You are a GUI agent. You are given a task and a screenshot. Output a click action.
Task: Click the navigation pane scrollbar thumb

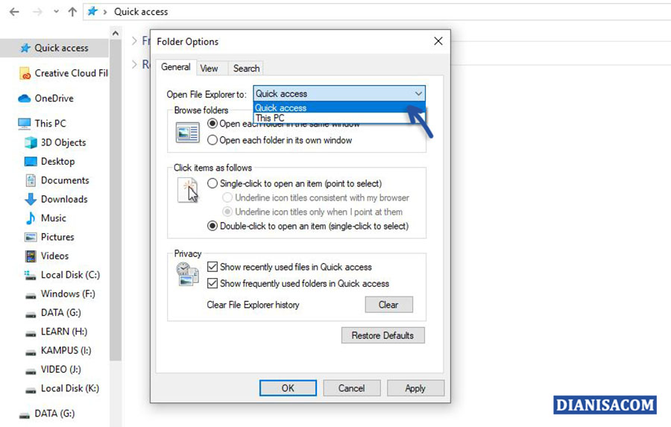(x=116, y=200)
